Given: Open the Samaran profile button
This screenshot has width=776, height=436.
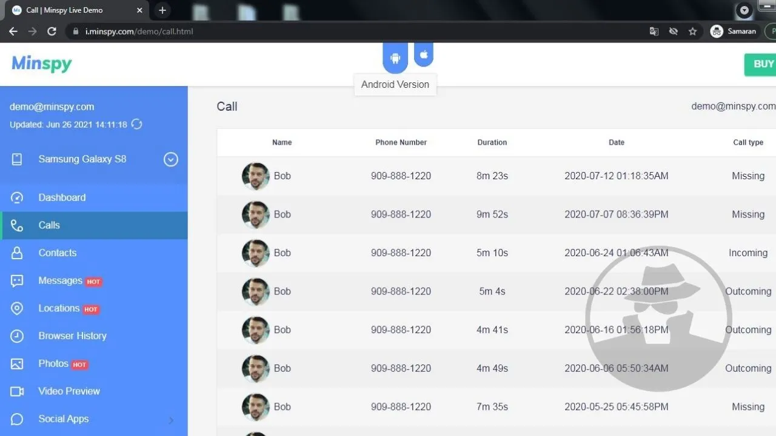Looking at the screenshot, I should coord(734,31).
